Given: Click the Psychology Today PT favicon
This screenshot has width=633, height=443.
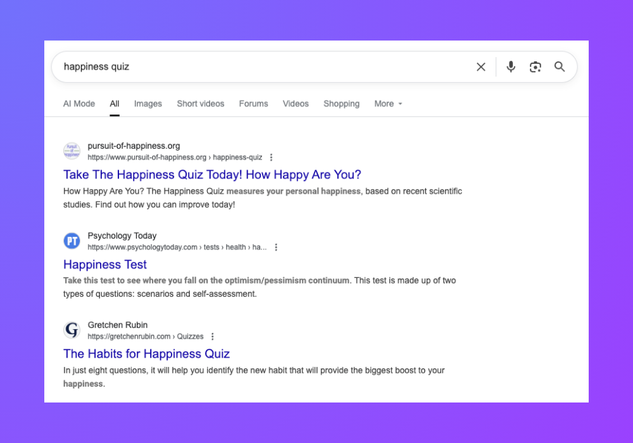Looking at the screenshot, I should [72, 241].
